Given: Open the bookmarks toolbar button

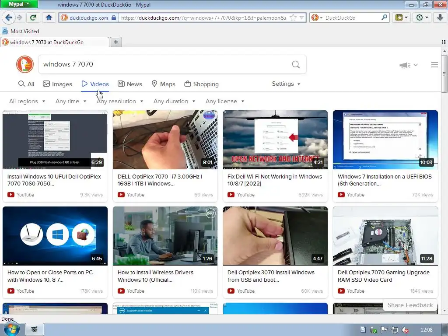Looking at the screenshot, I should point(402,17).
